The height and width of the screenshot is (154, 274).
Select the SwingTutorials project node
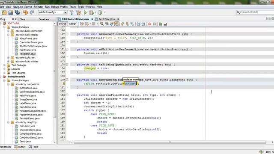(16, 77)
